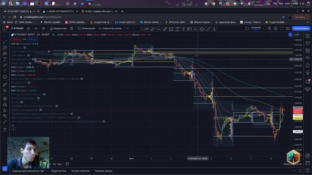Open the hotlists flame panel
This screenshot has width=312, height=175.
tap(308, 65)
